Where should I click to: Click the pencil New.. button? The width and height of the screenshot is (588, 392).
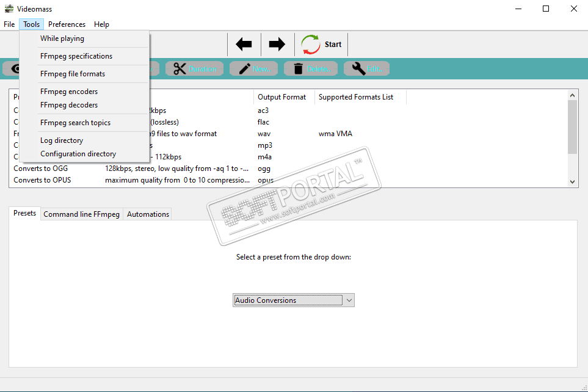click(253, 68)
